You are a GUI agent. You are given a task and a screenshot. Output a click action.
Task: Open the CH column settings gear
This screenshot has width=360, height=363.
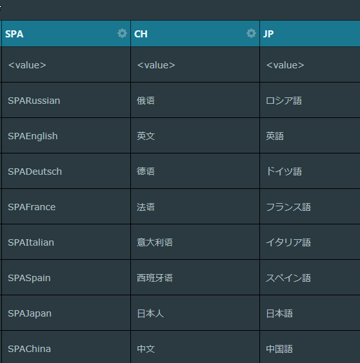click(x=251, y=34)
